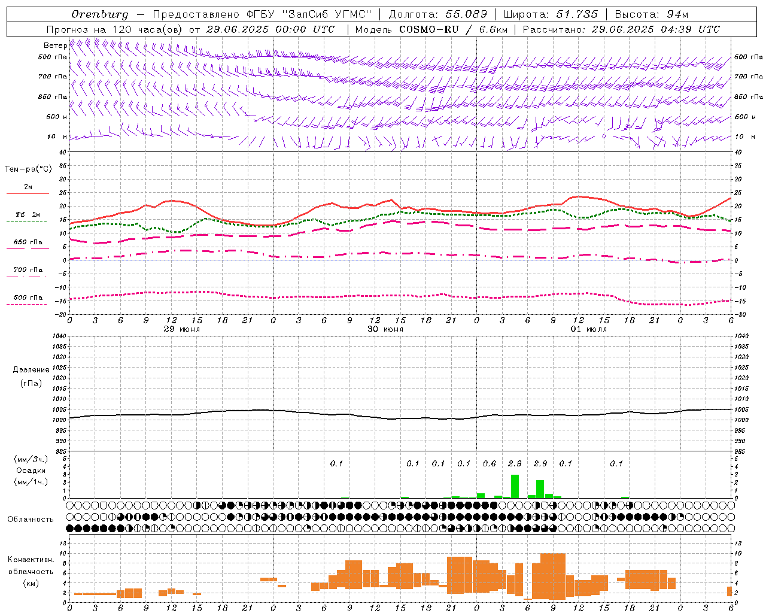766x613 pixels.
Task: Click the (мм/3ч.) unit label
Action: [x=31, y=459]
